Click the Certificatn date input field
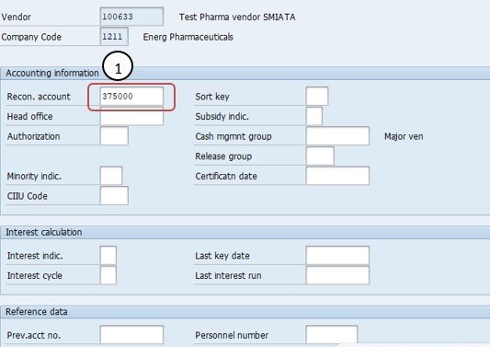This screenshot has width=490, height=347. pos(337,176)
